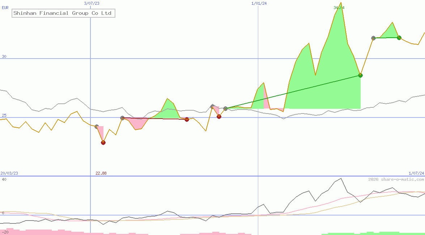The image size is (425, 235).
Task: Click the red marker sitting on the 25 gridline
Action: pos(219,116)
